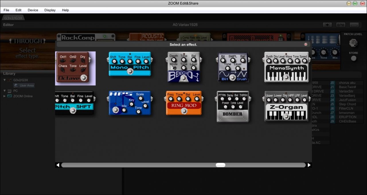Collapse the G3v2/G3X library node
This screenshot has width=367, height=195.
(x=5, y=80)
